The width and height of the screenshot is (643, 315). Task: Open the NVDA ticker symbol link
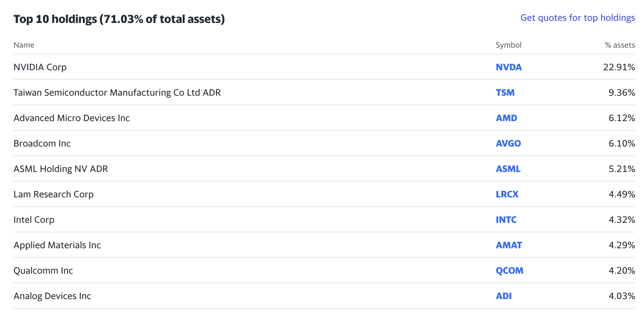click(x=508, y=67)
